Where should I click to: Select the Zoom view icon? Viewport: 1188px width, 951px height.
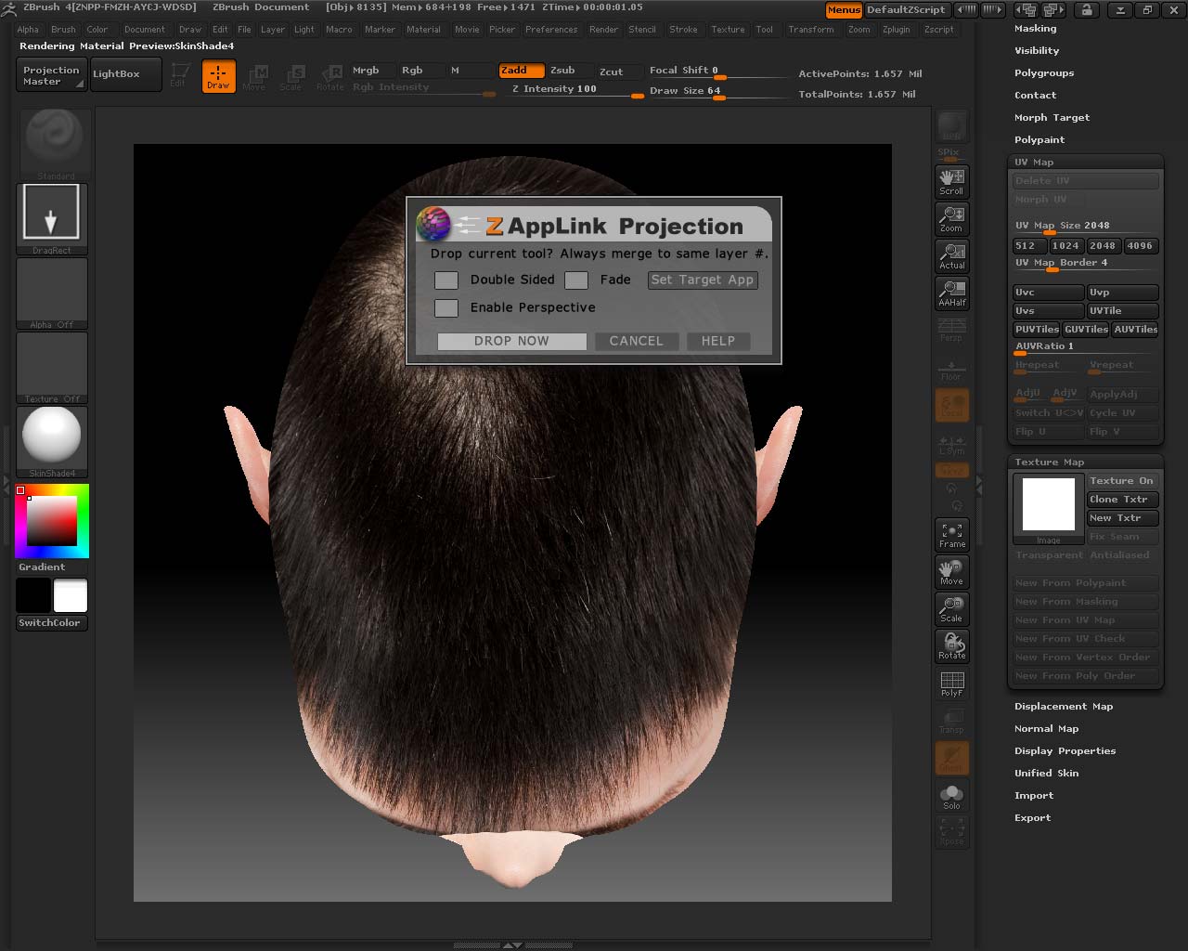[951, 218]
